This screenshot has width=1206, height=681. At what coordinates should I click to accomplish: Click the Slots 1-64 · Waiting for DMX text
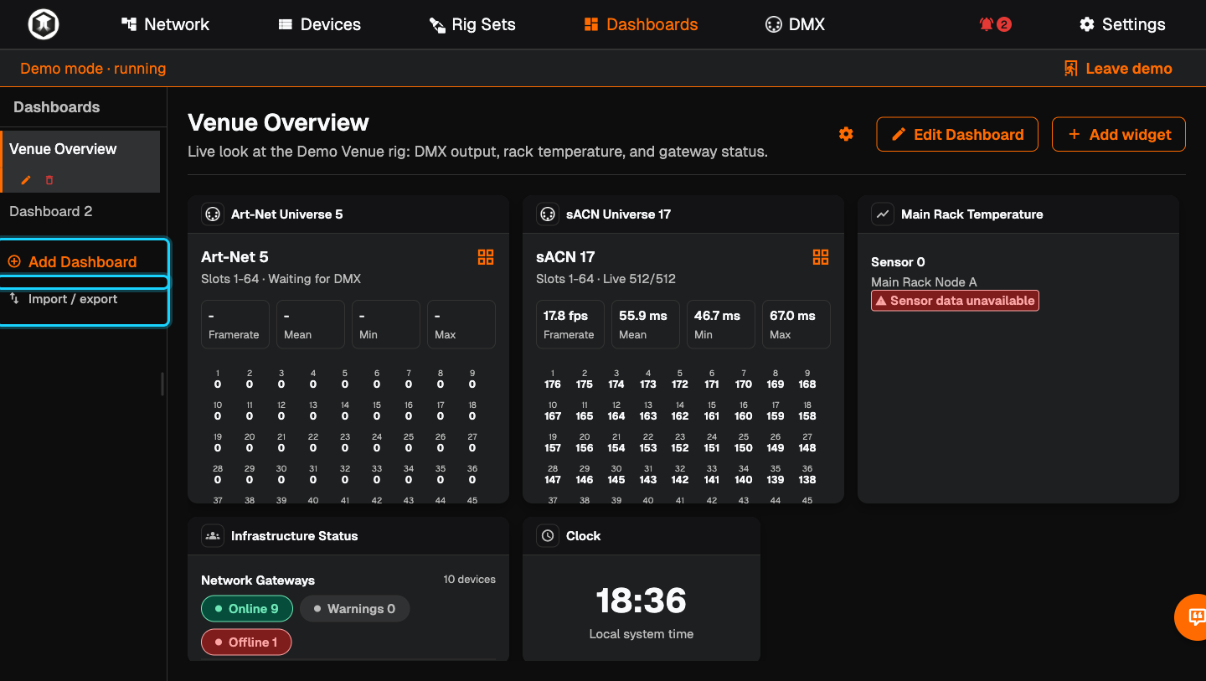(x=281, y=279)
